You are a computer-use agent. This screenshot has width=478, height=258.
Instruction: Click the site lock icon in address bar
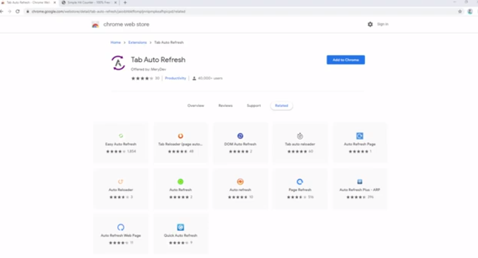coord(28,12)
